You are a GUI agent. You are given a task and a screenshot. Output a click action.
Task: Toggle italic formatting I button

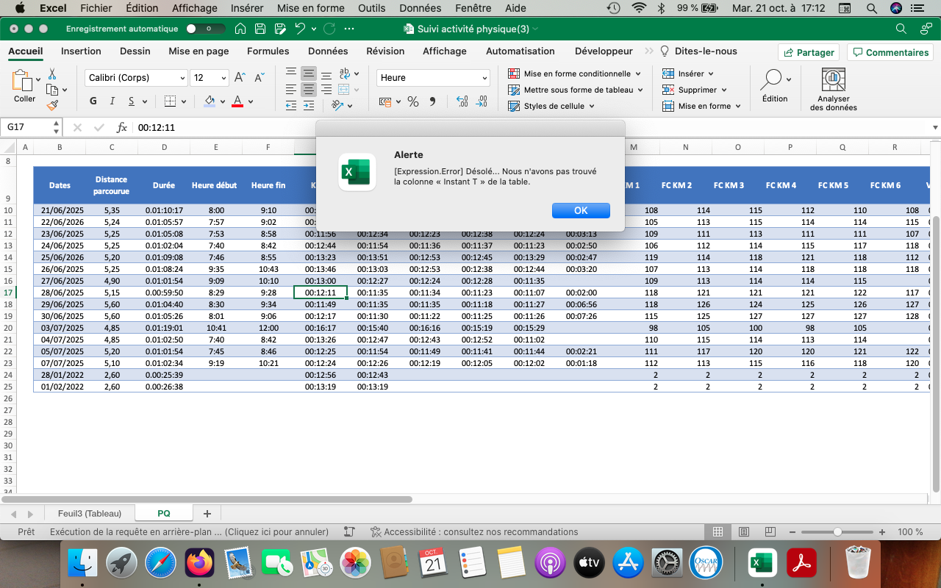(112, 101)
